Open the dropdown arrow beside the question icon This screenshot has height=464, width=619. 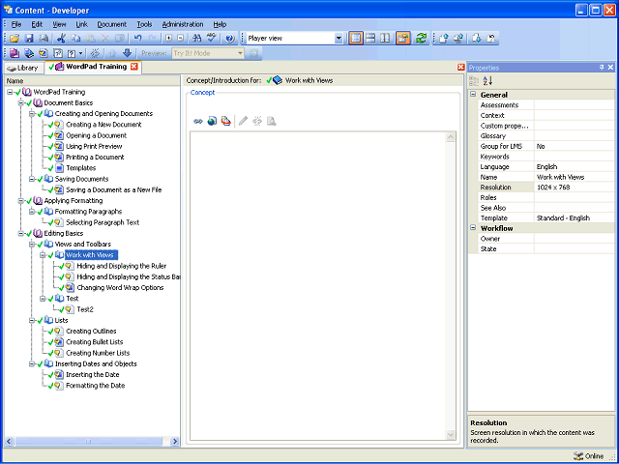coord(81,53)
